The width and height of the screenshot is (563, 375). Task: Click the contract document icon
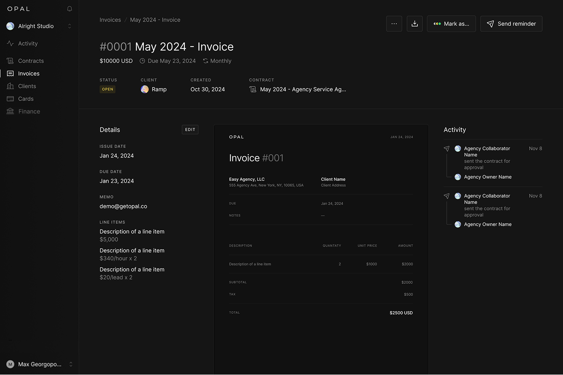253,89
